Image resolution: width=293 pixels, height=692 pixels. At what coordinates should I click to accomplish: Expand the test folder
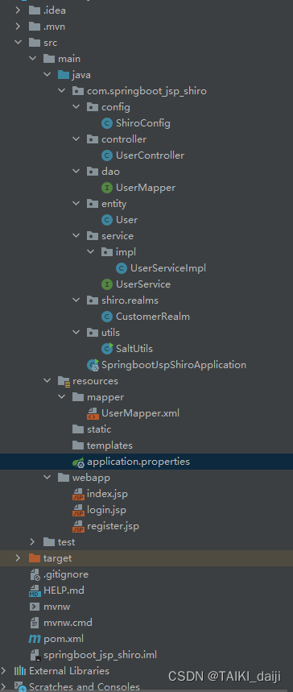coord(32,542)
